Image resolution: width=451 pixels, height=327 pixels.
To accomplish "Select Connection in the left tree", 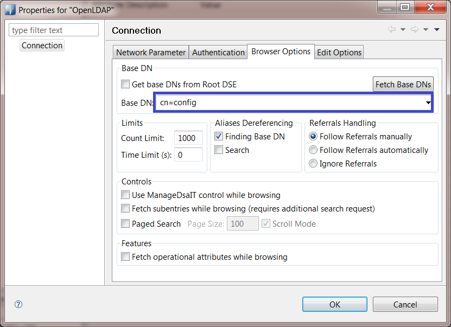I will click(42, 46).
